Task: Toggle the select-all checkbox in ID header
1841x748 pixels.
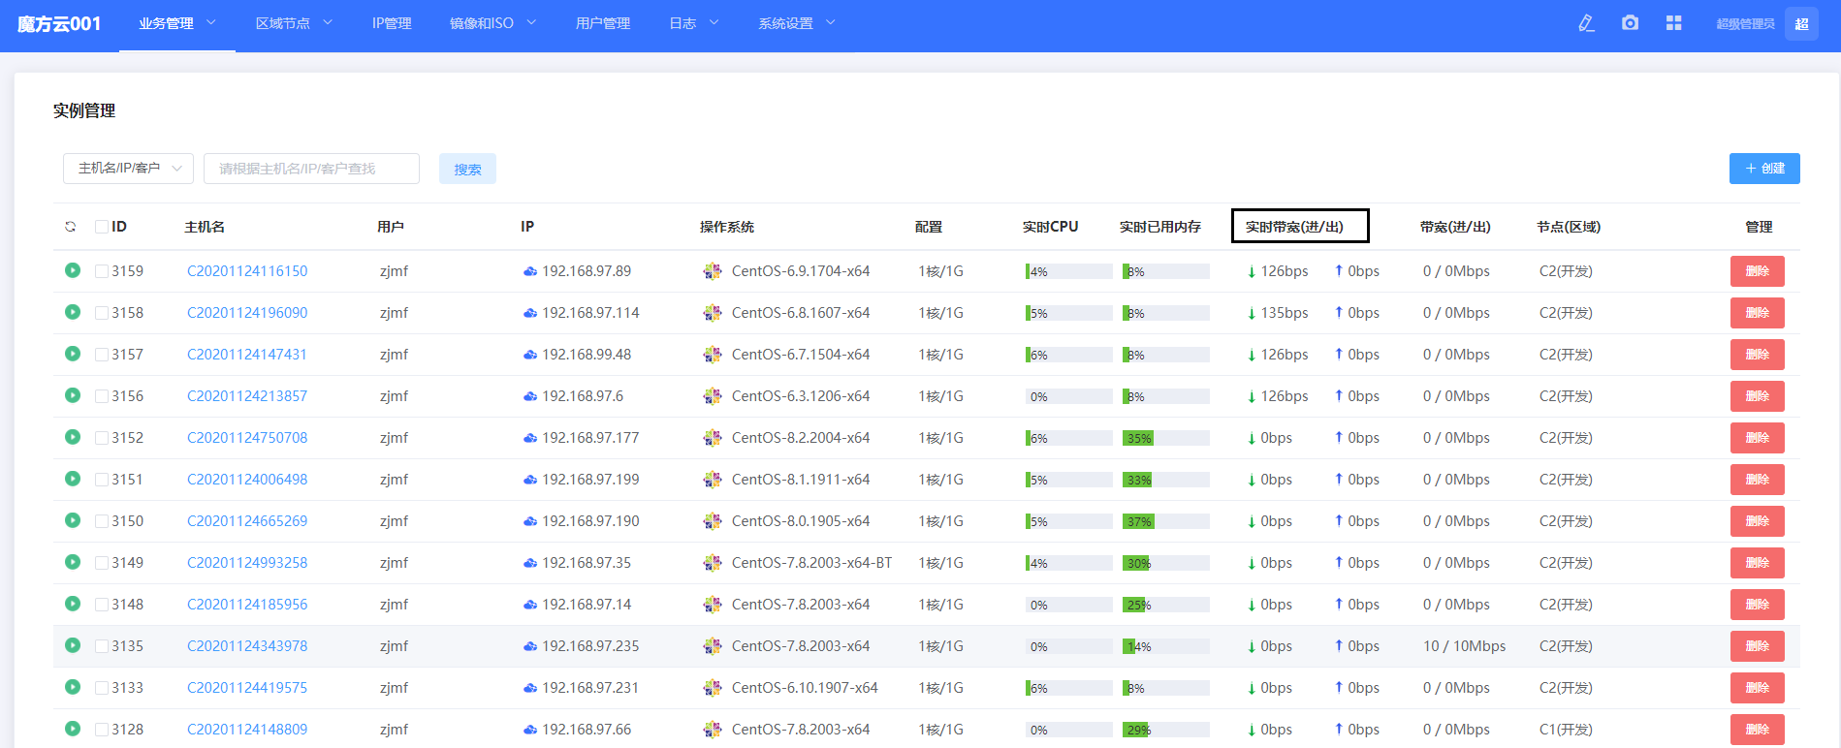Action: coord(102,227)
